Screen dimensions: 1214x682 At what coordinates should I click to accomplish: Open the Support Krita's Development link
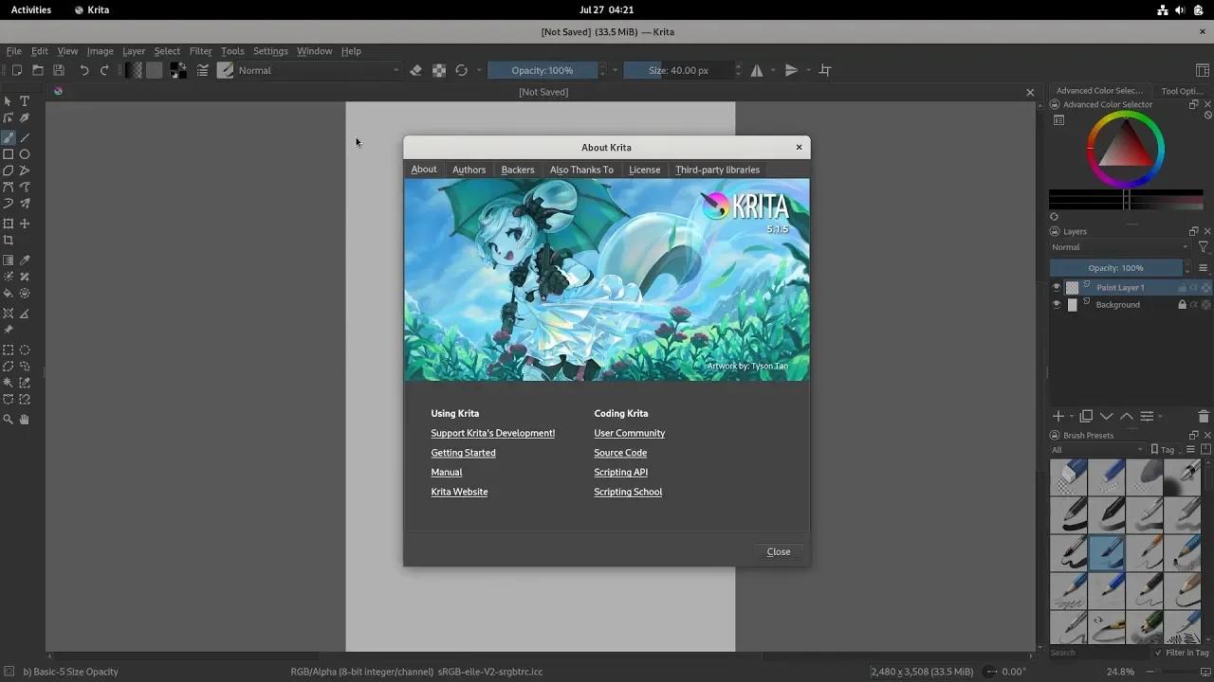(492, 433)
